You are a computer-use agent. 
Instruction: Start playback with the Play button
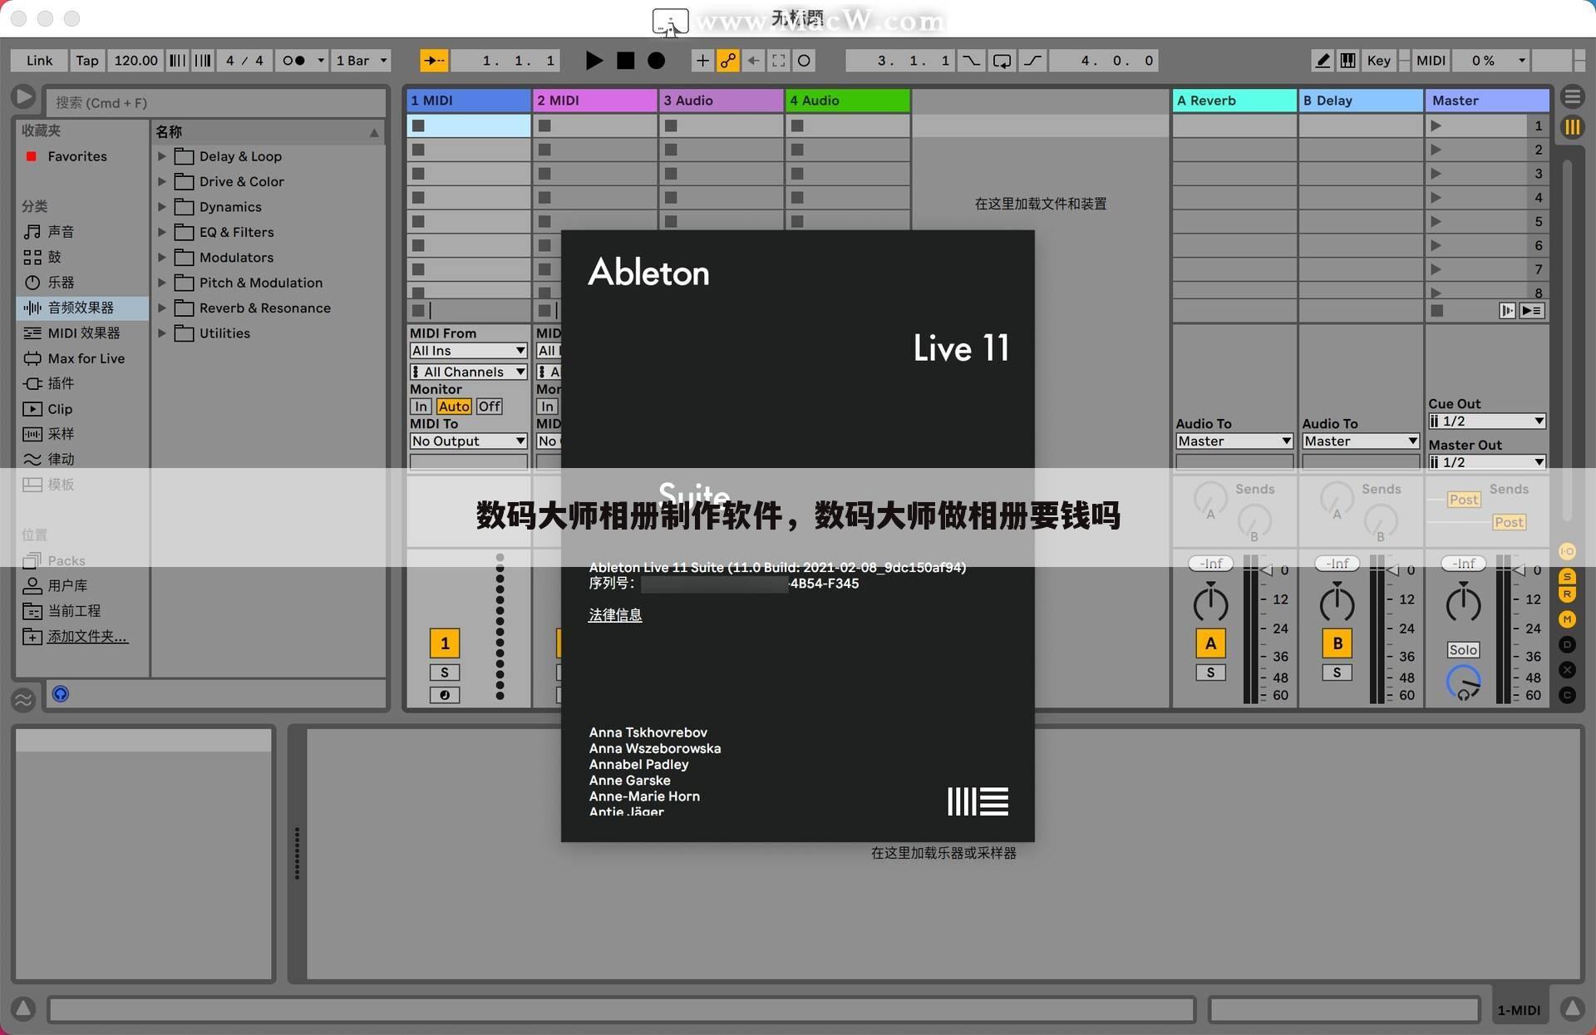[x=594, y=61]
